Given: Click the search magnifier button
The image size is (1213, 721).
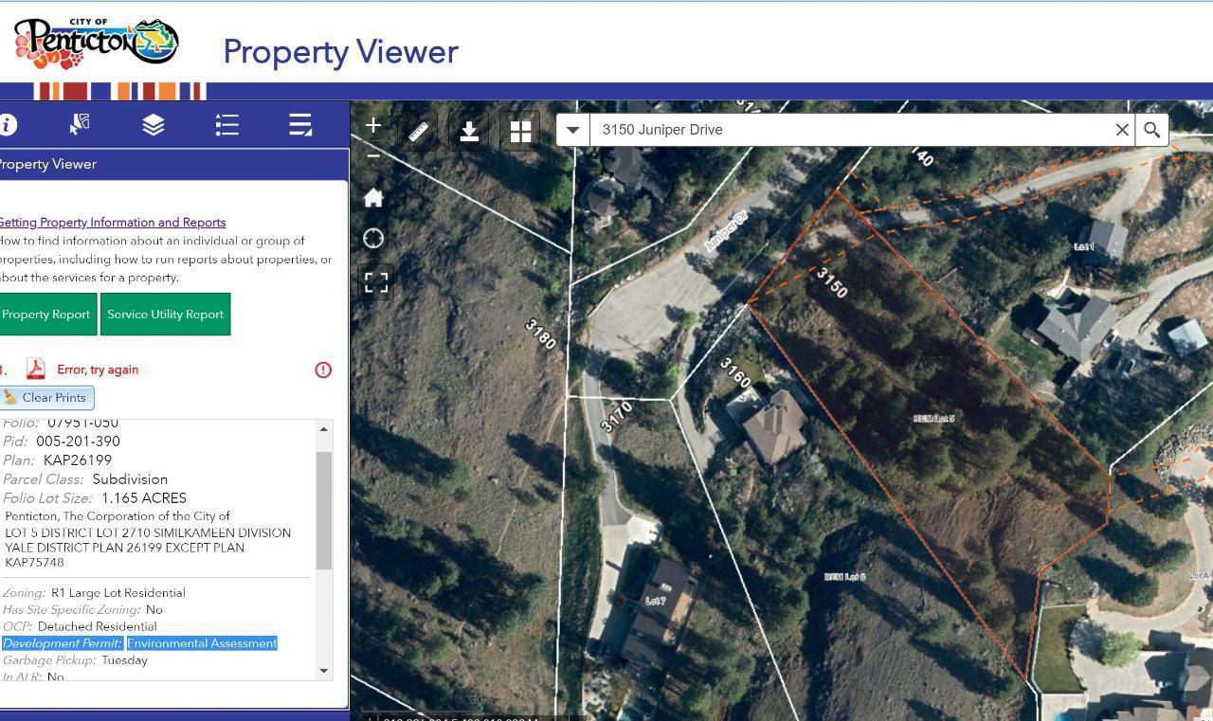Looking at the screenshot, I should click(1151, 130).
